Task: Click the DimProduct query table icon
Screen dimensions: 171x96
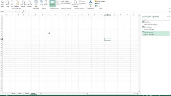Action: [x=143, y=27]
